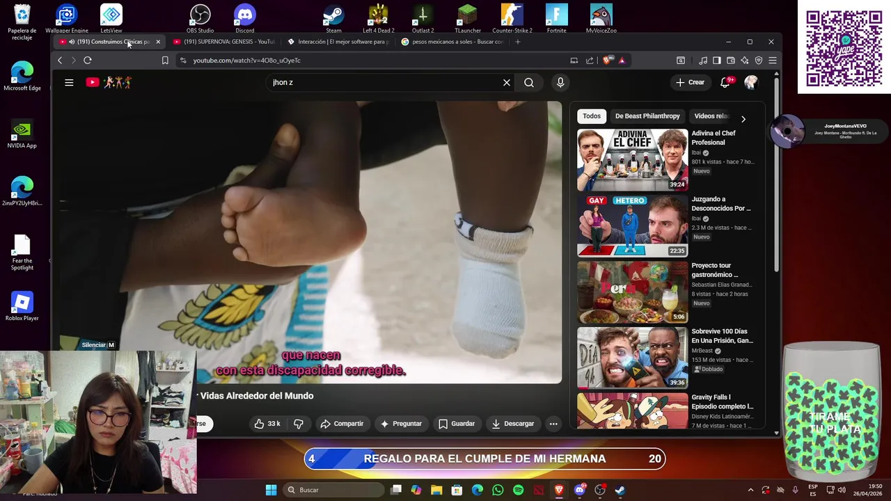Open the Juzgando a Desconocidos thumbnail

pos(632,226)
